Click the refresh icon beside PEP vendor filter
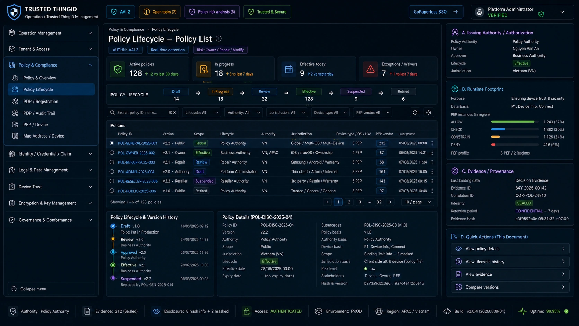 point(415,113)
